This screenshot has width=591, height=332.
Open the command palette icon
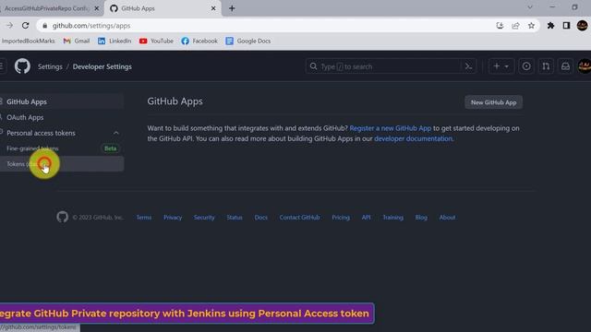468,66
